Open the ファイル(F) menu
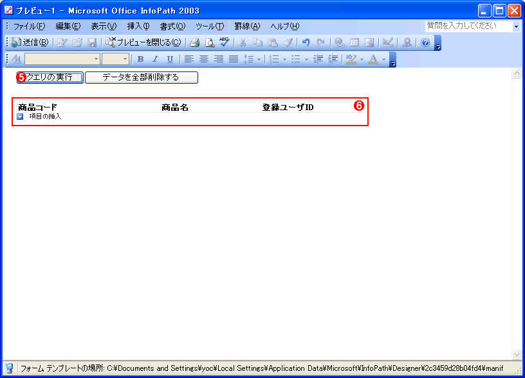The height and width of the screenshot is (378, 525). tap(29, 26)
